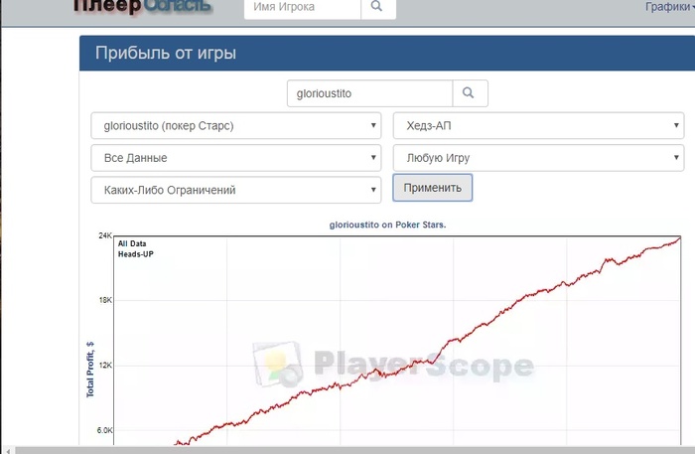Open the gloriousstito (покер Старс) dropdown
Screen dimensions: 695x454
pos(236,125)
